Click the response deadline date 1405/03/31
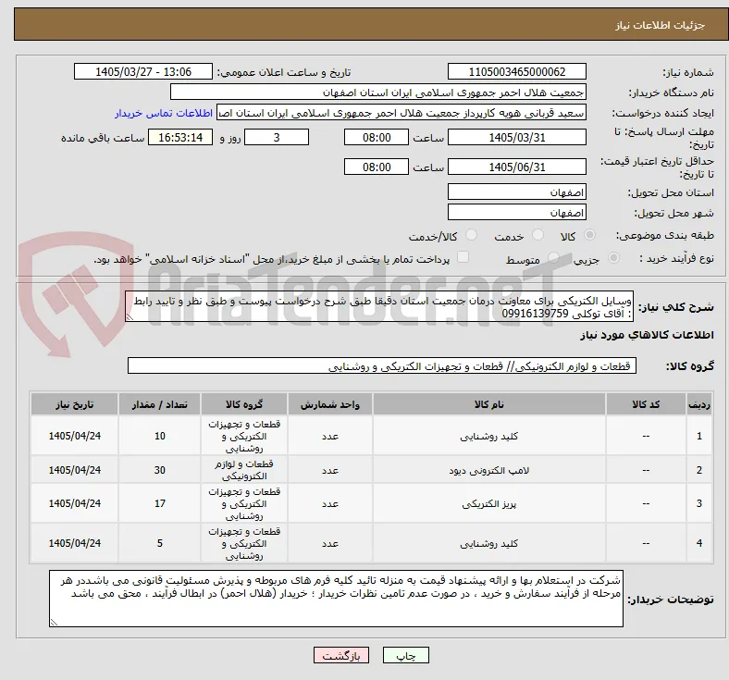729x680 pixels. coord(516,137)
